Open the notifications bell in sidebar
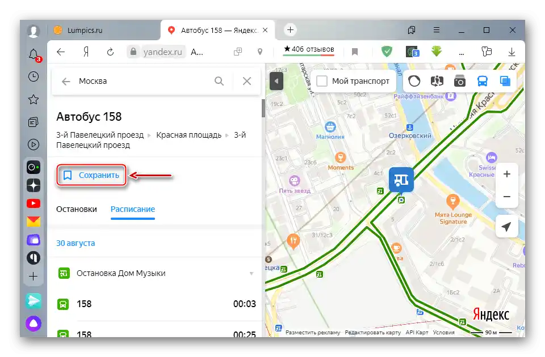545x357 pixels. pos(33,54)
